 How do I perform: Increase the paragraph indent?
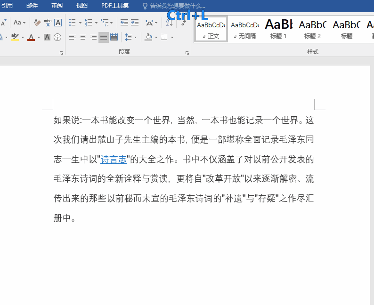point(135,22)
